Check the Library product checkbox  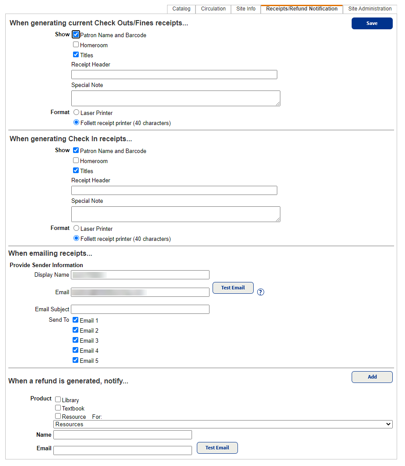(x=57, y=399)
